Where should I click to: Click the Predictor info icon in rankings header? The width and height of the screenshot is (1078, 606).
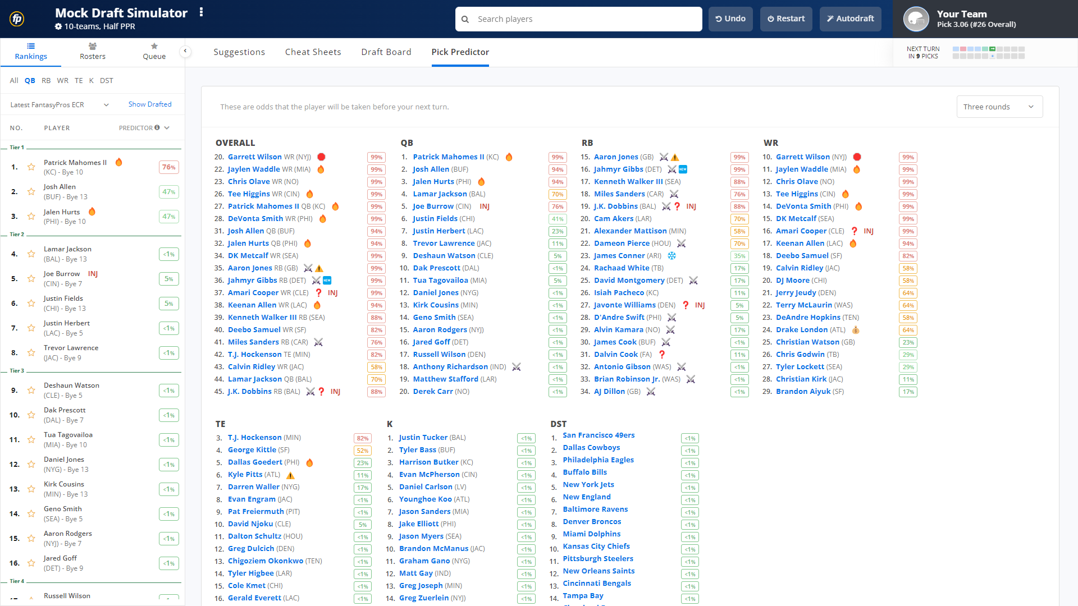pos(156,126)
